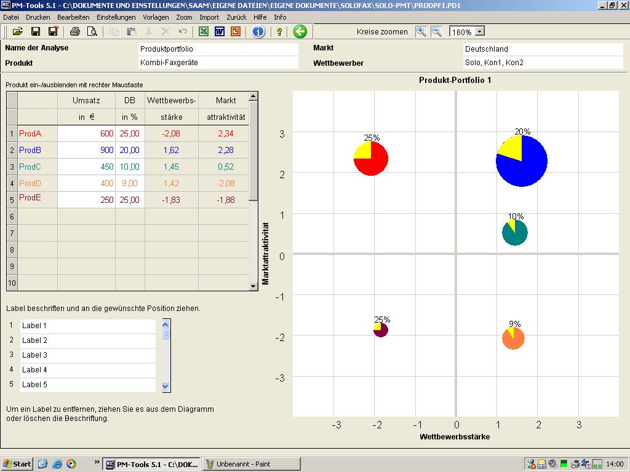Export to Word using blue W icon
The height and width of the screenshot is (472, 630).
pyautogui.click(x=220, y=31)
